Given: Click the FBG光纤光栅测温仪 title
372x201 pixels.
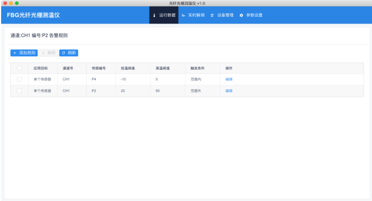Looking at the screenshot, I should 33,15.
